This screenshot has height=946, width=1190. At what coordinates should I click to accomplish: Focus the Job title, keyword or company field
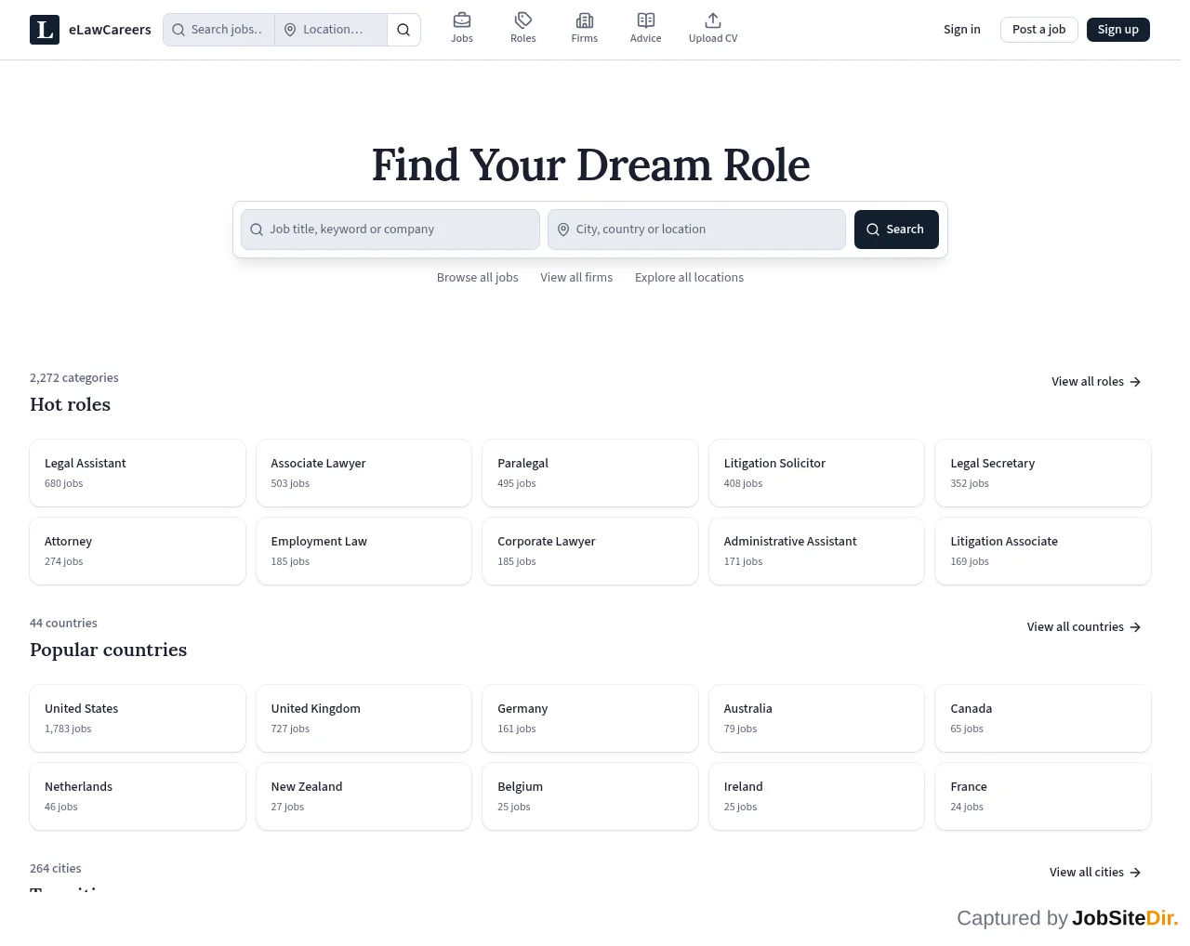(x=390, y=230)
